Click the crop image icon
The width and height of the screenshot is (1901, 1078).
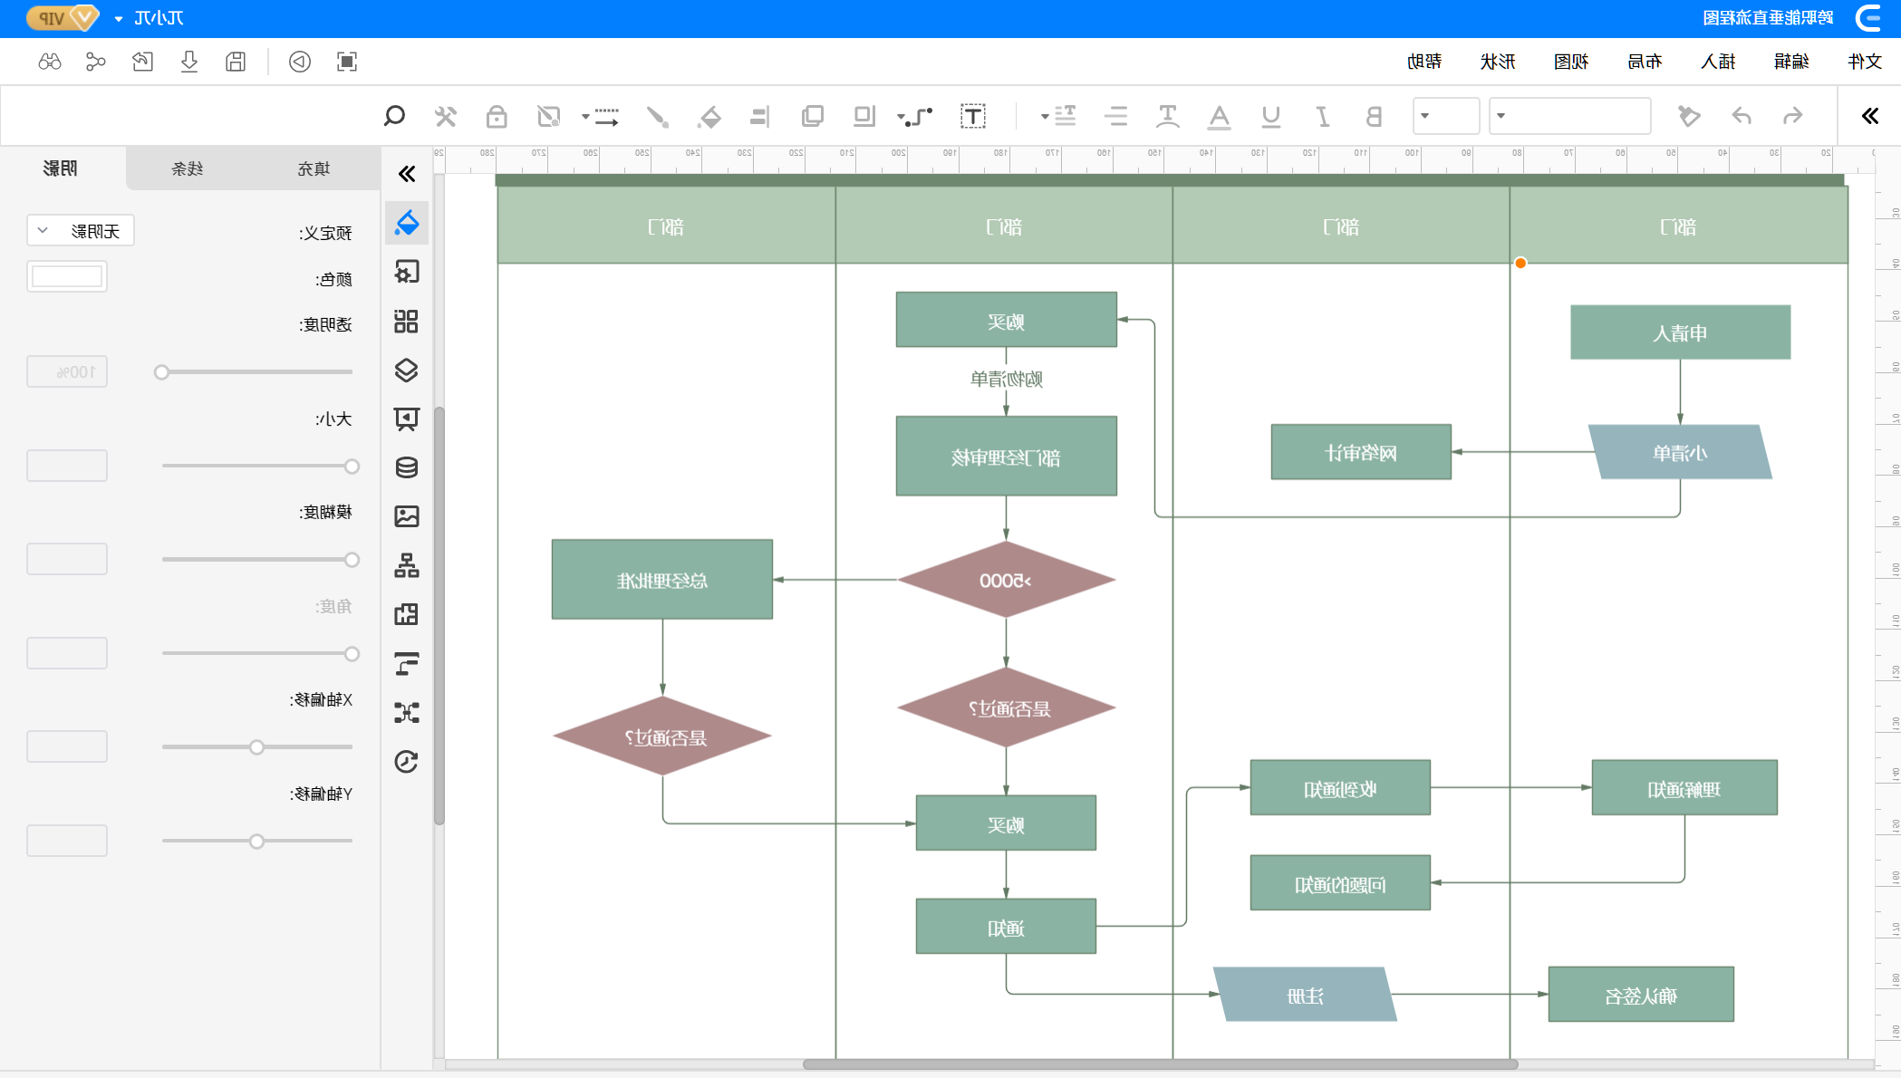(548, 116)
